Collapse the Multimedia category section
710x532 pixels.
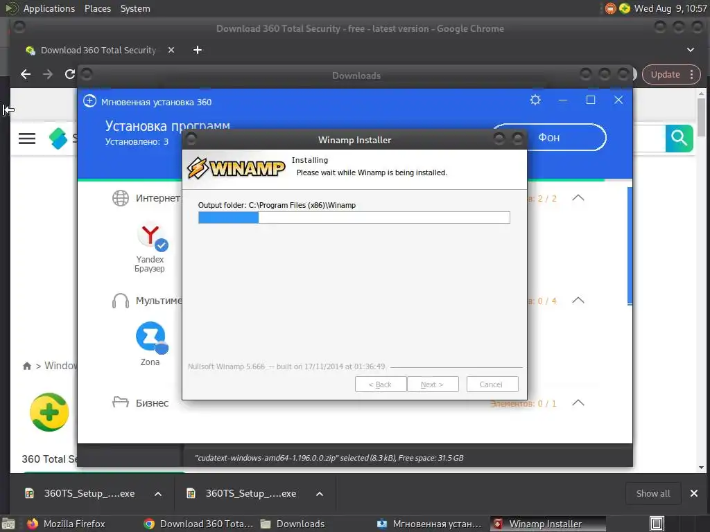[578, 301]
